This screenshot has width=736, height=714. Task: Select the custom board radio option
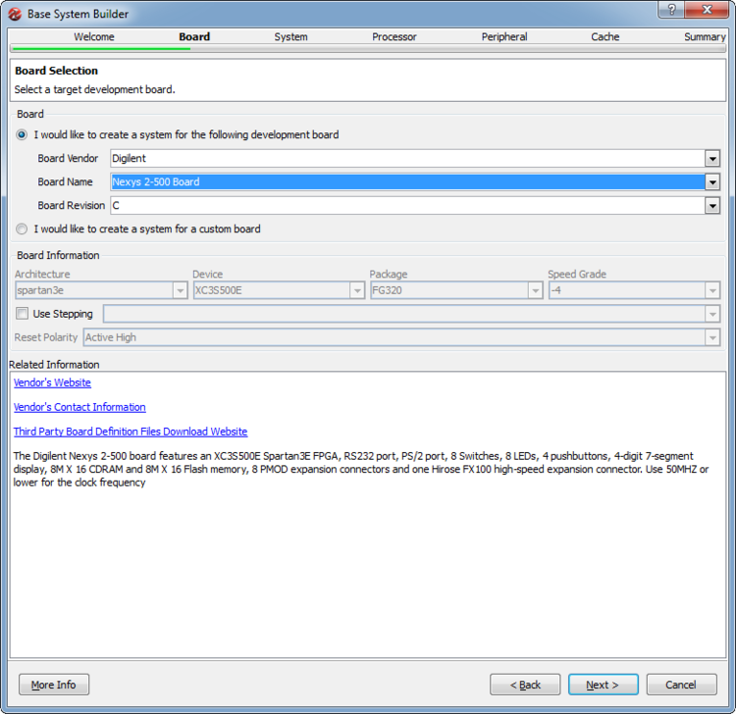click(22, 229)
